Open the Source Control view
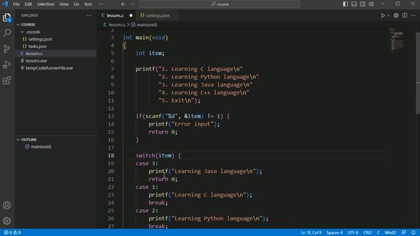420x236 pixels. (x=7, y=49)
